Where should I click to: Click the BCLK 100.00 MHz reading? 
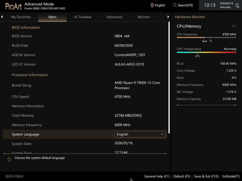coord(206,63)
